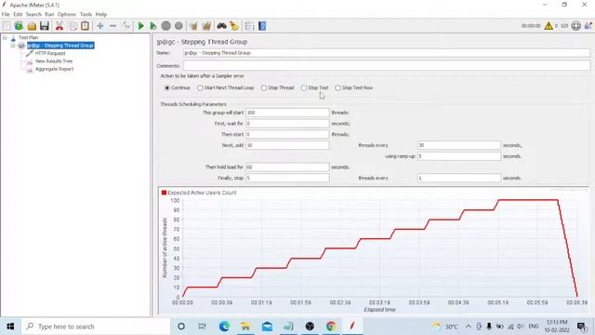The height and width of the screenshot is (335, 595).
Task: Open the Edit menu
Action: click(x=18, y=15)
